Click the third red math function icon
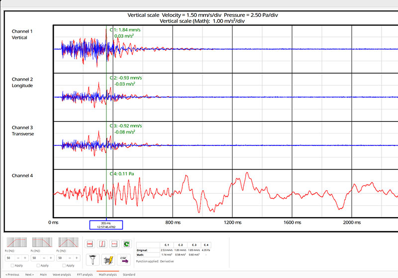This screenshot has height=278, width=398. pyautogui.click(x=113, y=244)
